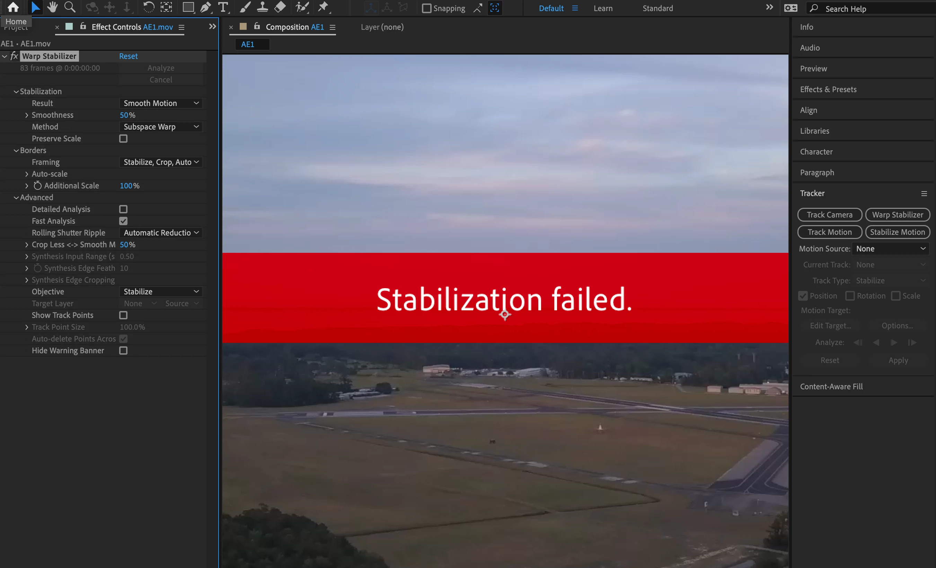Select the Zoom magnifier tool
Screen dimensions: 936x568
point(70,7)
